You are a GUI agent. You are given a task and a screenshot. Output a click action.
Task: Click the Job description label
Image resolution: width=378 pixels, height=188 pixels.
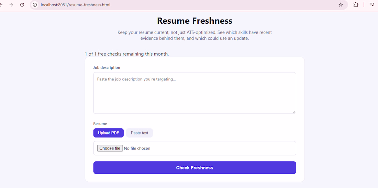(107, 68)
